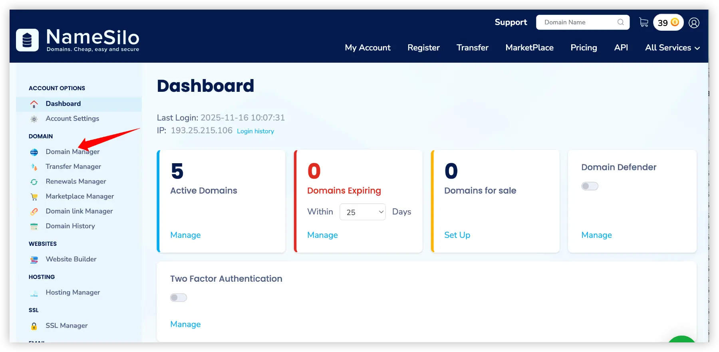Viewport: 719px width, 352px height.
Task: Open the Login history link
Action: point(255,131)
